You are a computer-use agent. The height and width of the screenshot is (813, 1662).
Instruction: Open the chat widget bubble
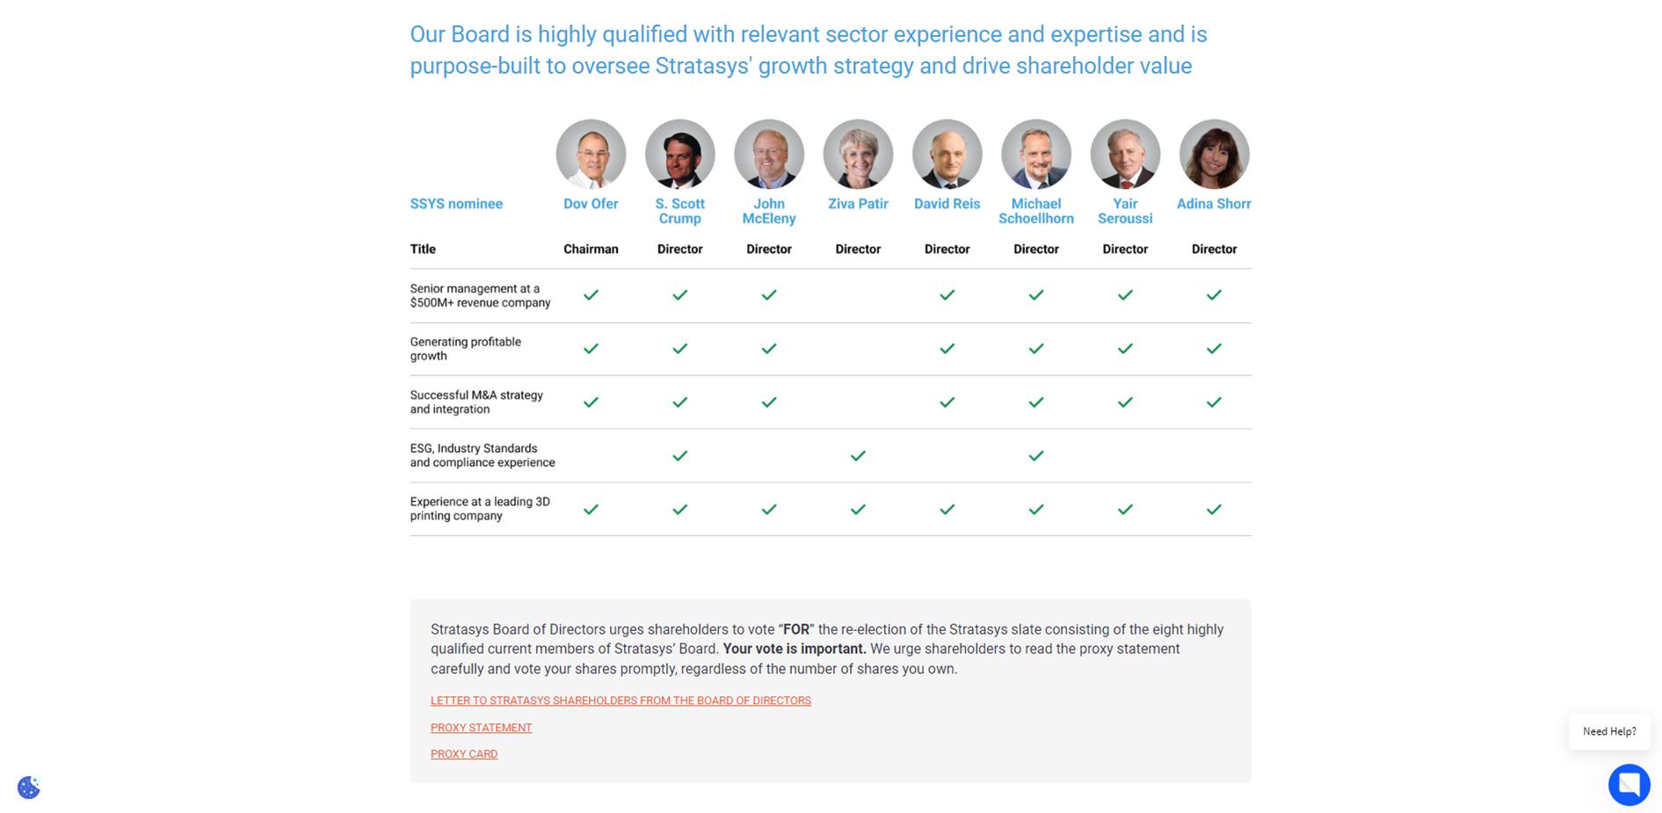tap(1629, 784)
